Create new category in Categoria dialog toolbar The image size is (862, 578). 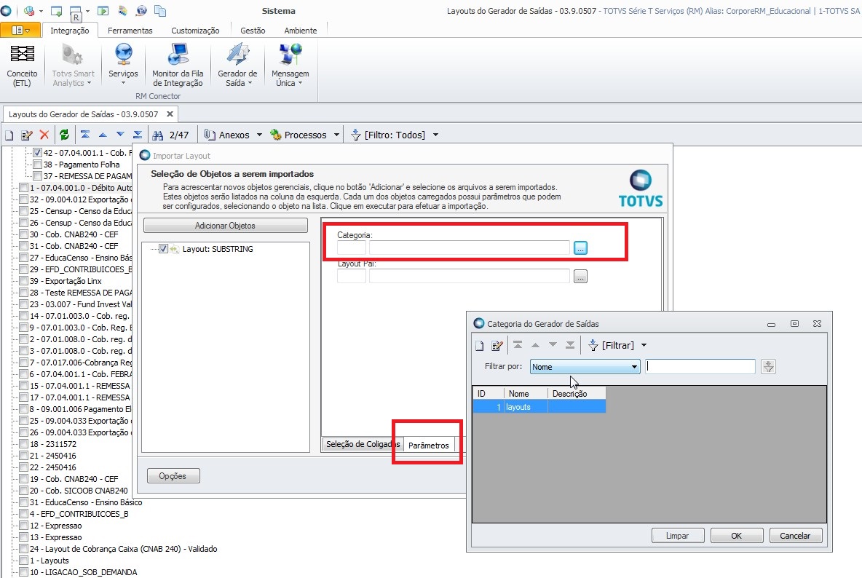(x=479, y=346)
